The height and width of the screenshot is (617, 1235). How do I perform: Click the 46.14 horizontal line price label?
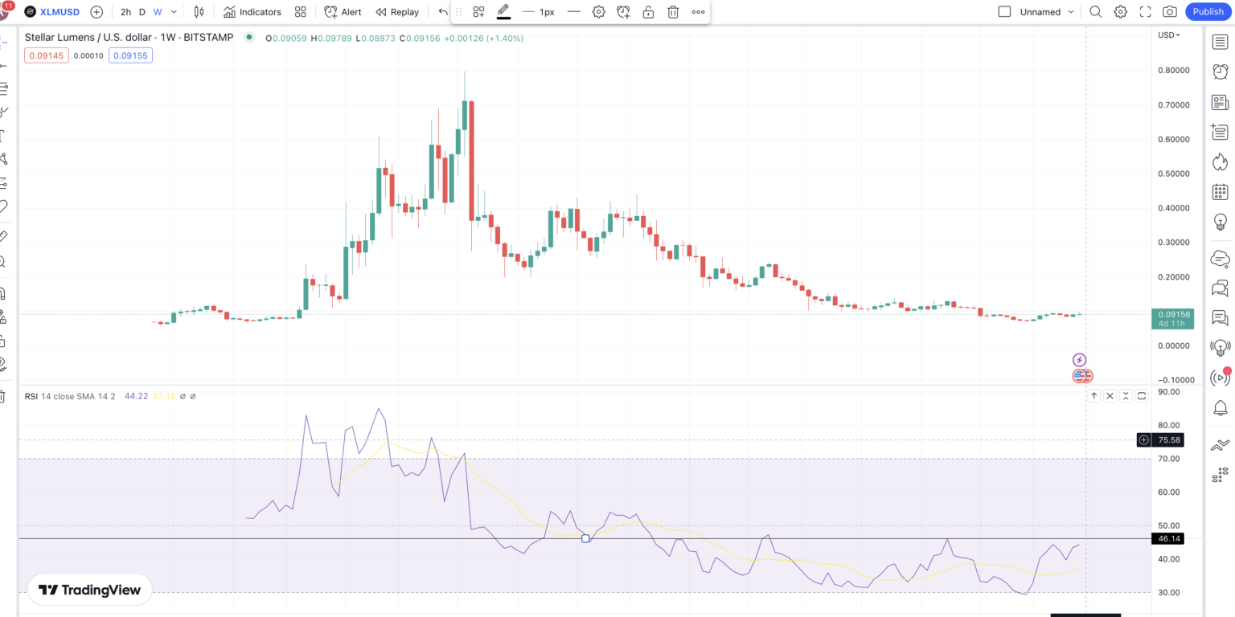[1168, 538]
